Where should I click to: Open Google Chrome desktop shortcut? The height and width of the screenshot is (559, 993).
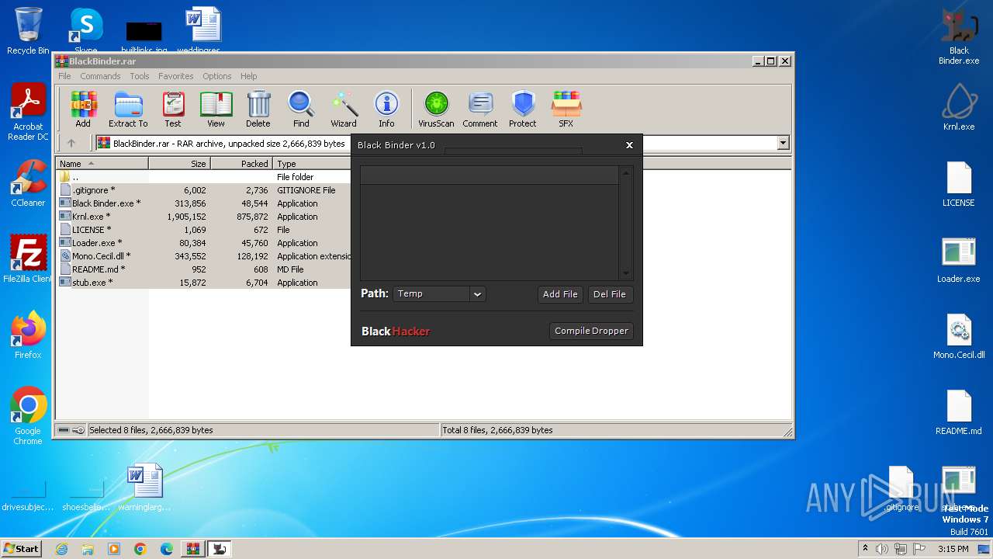[28, 416]
